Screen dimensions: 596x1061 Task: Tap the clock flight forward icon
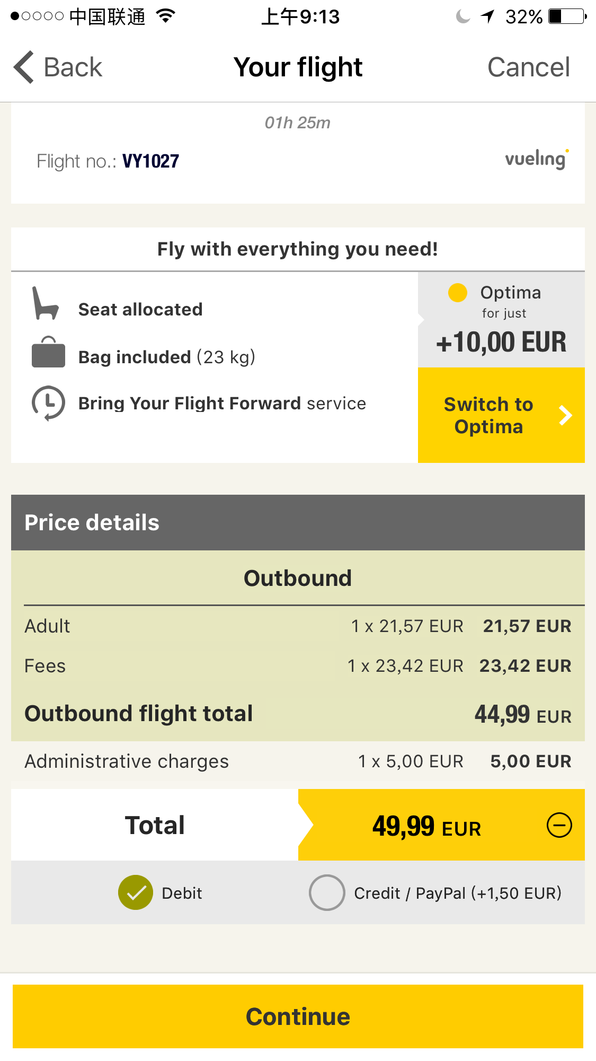pos(48,403)
